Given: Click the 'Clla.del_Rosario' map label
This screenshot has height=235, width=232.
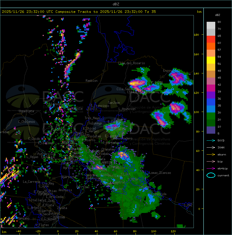Looking at the screenshot, I should tap(131, 63).
